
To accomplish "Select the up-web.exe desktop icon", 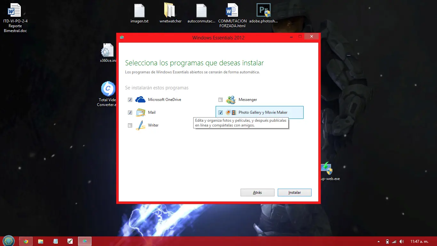I will coord(330,171).
